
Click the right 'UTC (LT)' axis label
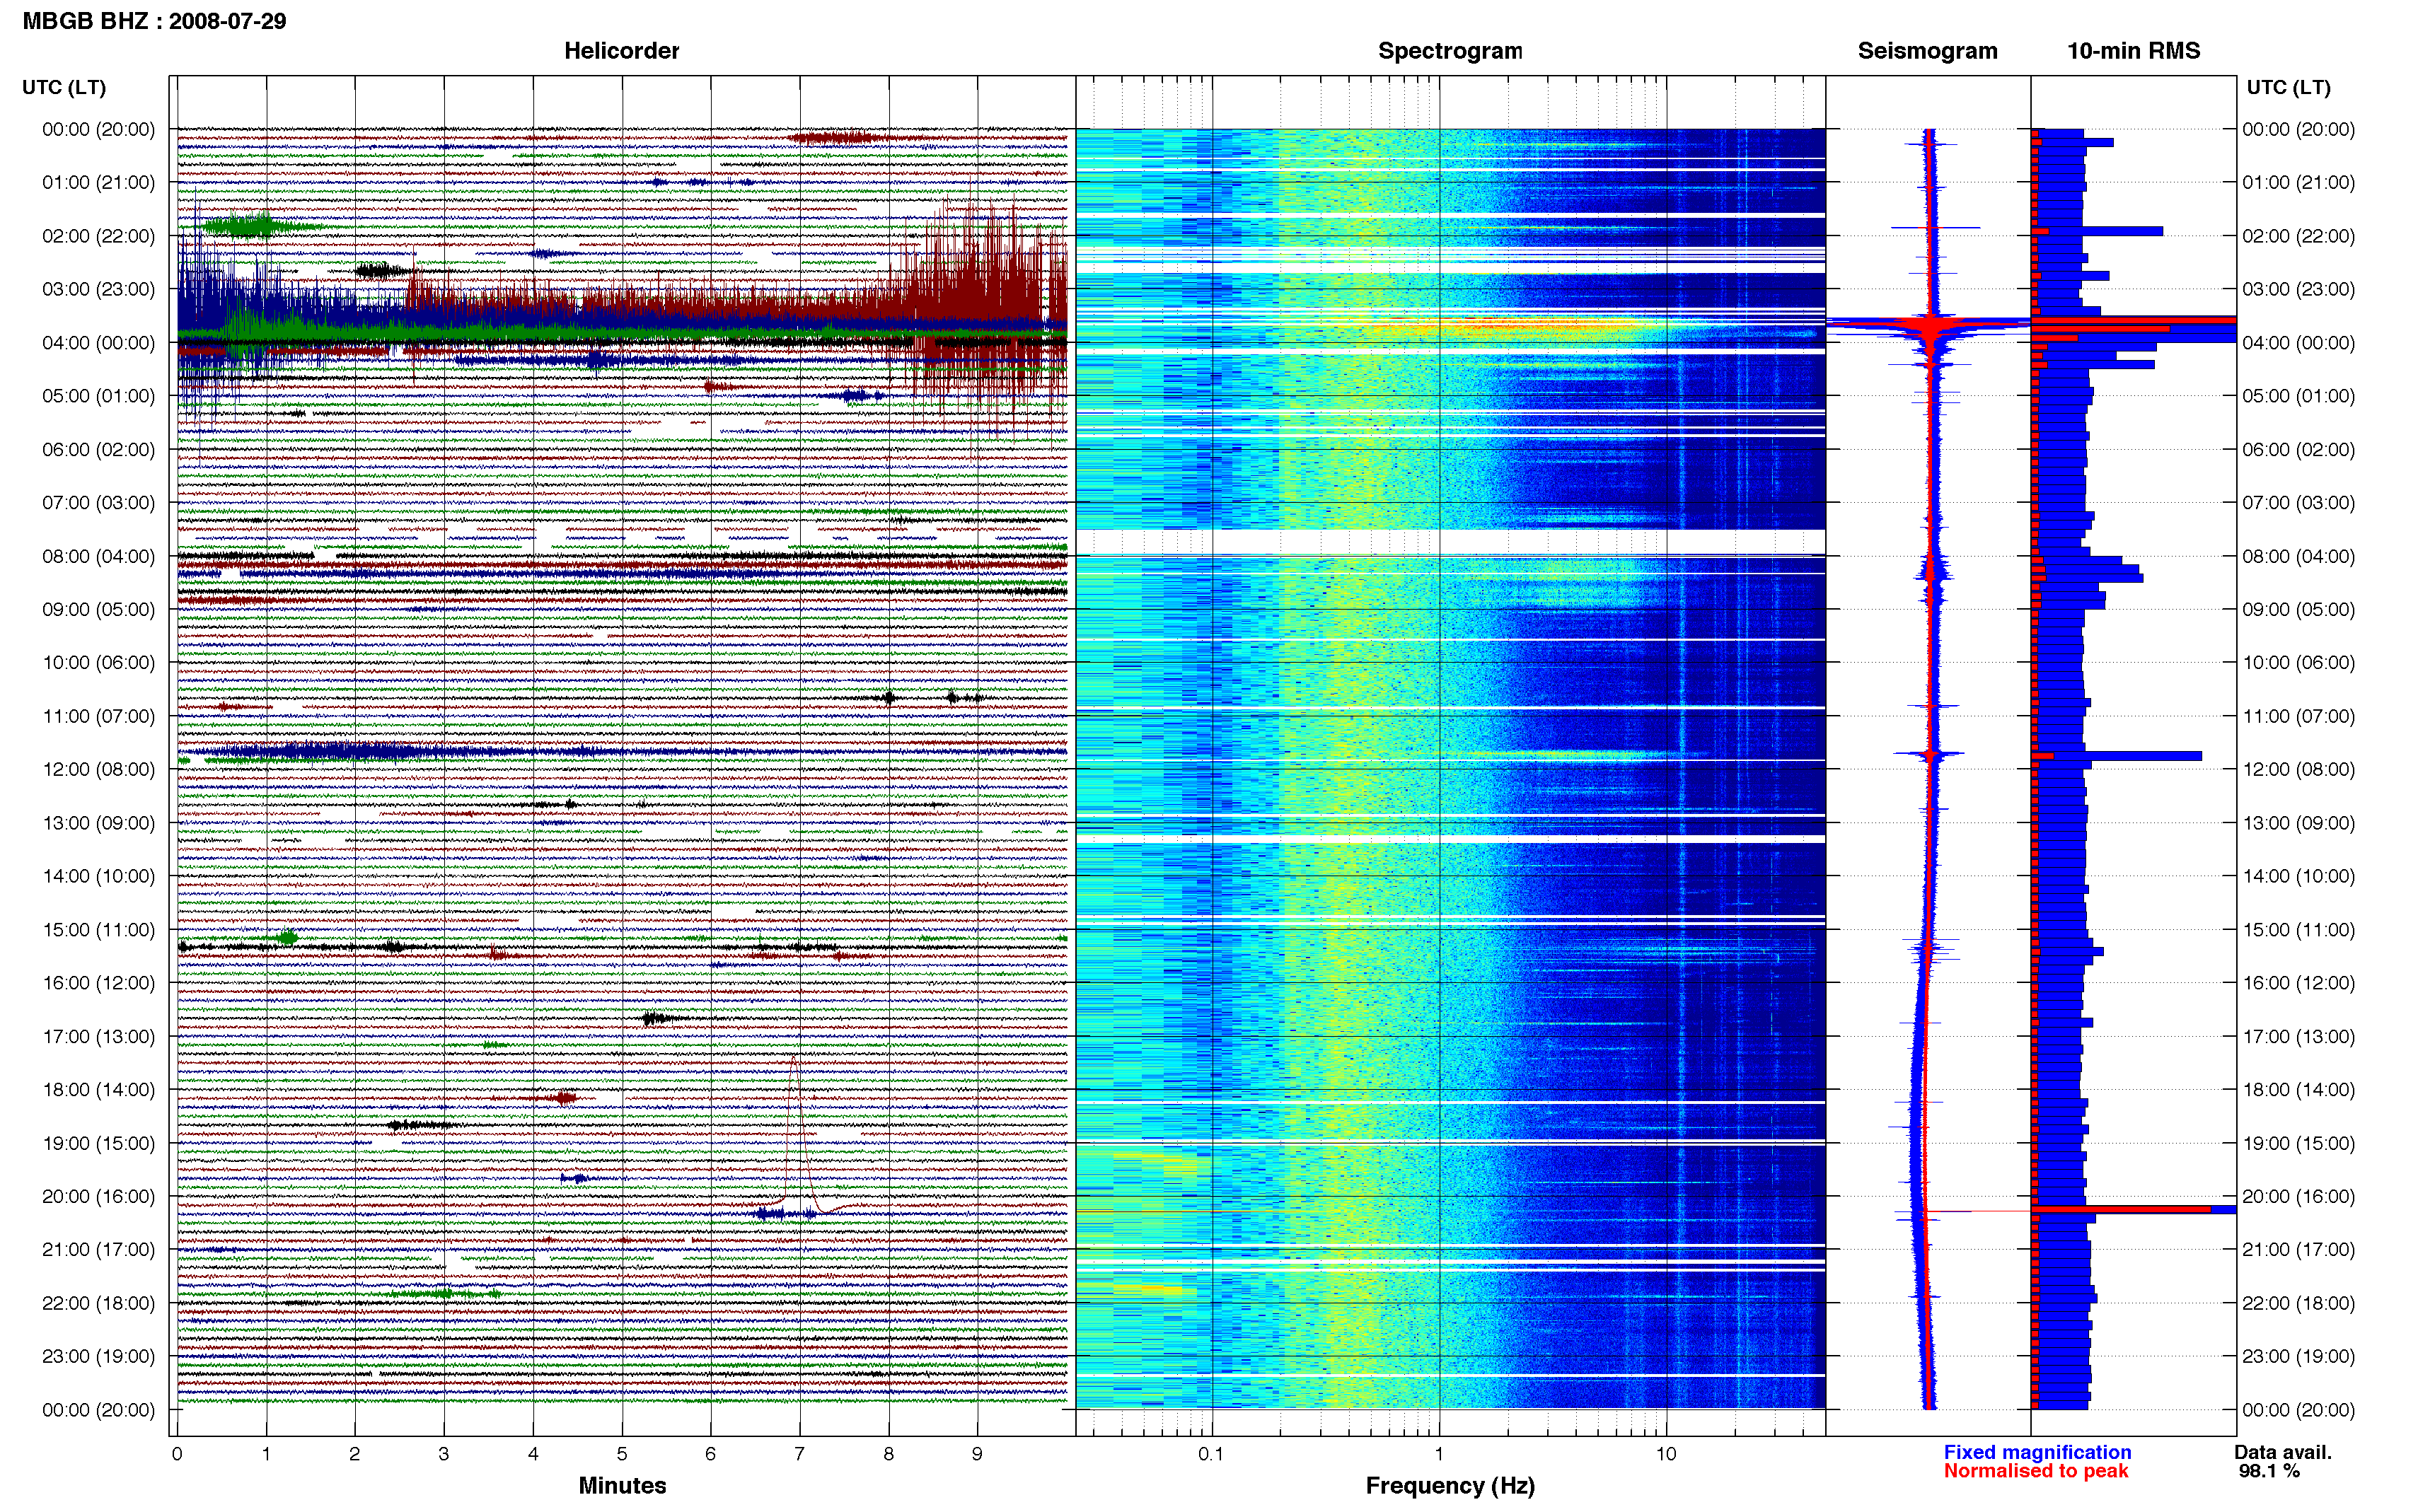[x=2288, y=88]
